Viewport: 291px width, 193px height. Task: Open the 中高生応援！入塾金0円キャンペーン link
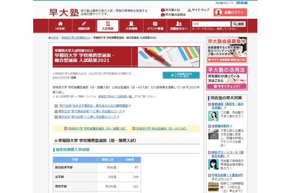point(227,177)
